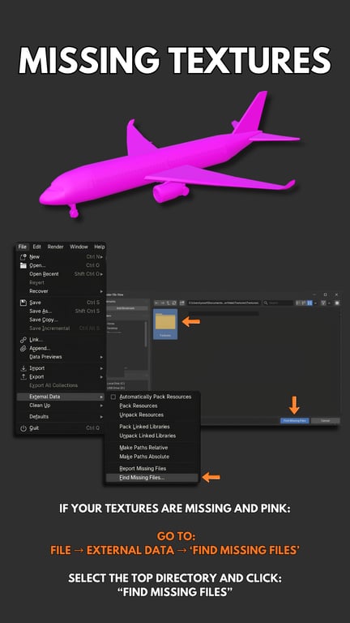Select the Textures folder thumbnail

click(x=165, y=324)
